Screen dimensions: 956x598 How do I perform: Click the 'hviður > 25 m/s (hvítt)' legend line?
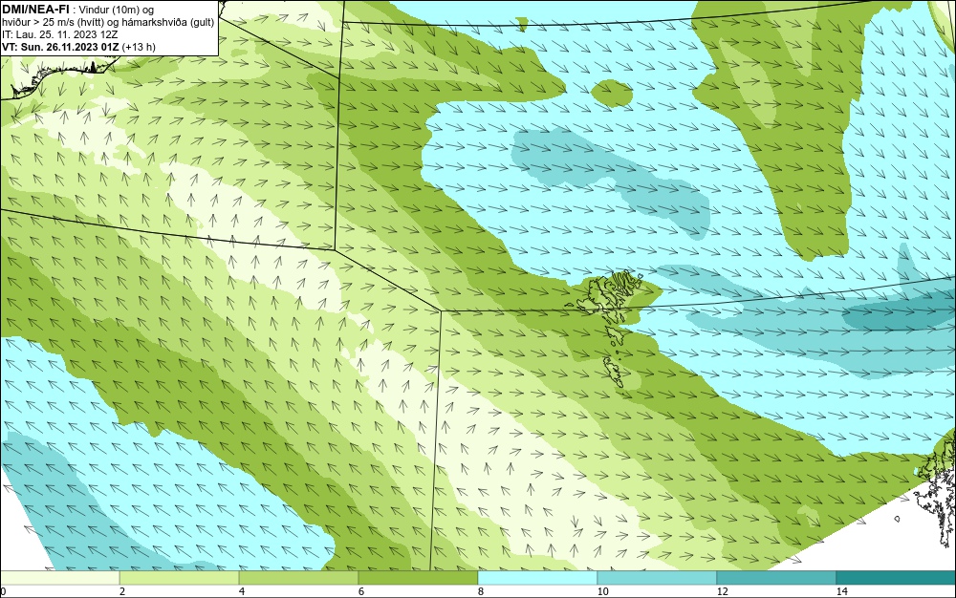click(108, 22)
